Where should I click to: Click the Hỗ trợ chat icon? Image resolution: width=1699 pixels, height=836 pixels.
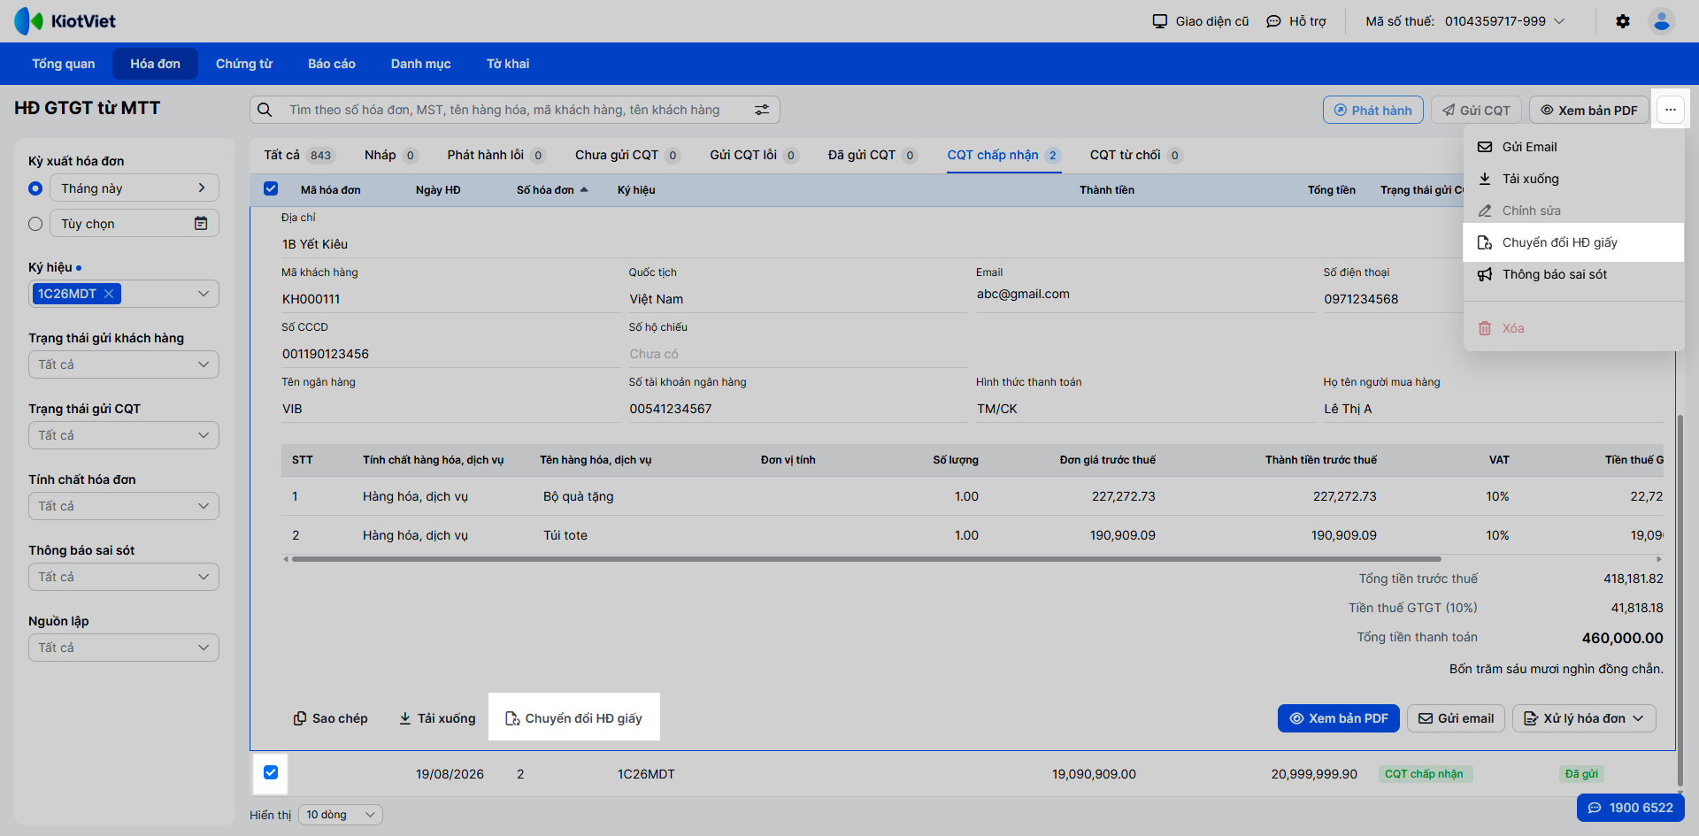1273,21
